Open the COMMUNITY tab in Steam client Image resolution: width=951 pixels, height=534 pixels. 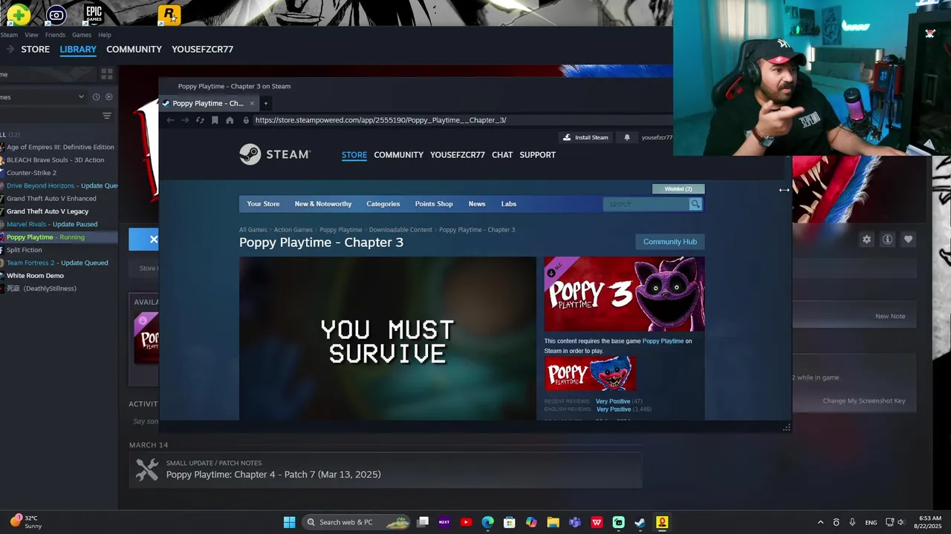134,49
